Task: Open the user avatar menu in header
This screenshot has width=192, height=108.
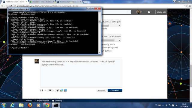Action: tap(139, 12)
